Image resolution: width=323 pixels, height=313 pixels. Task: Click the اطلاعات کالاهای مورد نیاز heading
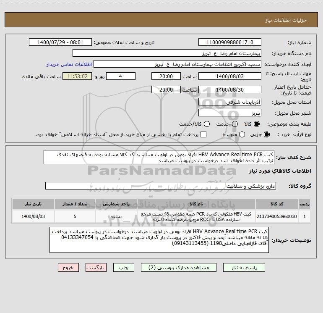[x=280, y=171]
